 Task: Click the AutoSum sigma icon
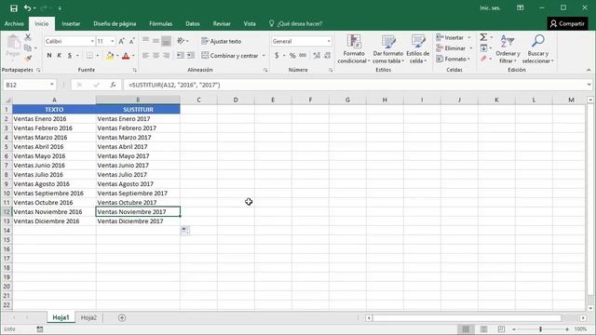pos(483,37)
